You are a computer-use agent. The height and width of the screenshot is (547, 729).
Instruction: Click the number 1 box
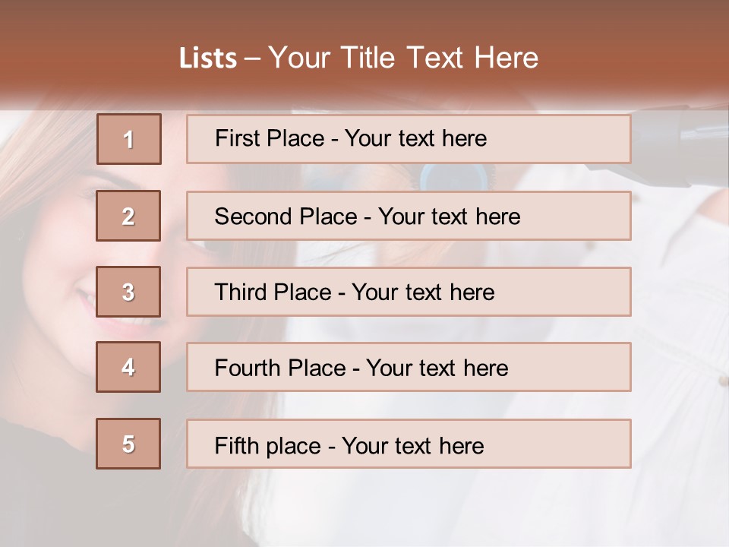[x=128, y=139]
